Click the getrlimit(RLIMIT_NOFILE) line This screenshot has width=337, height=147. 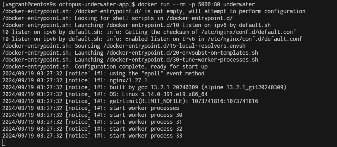pyautogui.click(x=184, y=101)
